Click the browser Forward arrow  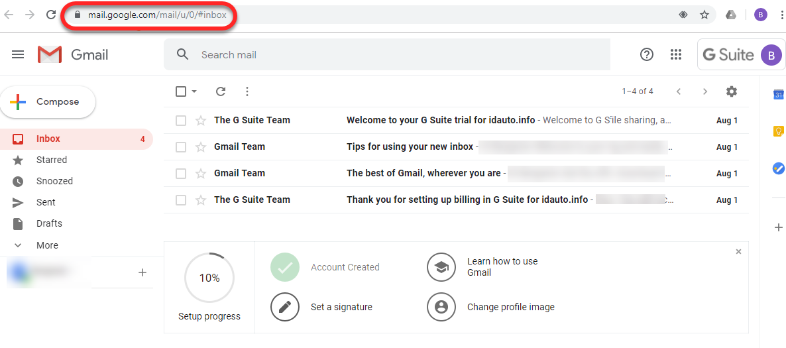coord(30,15)
